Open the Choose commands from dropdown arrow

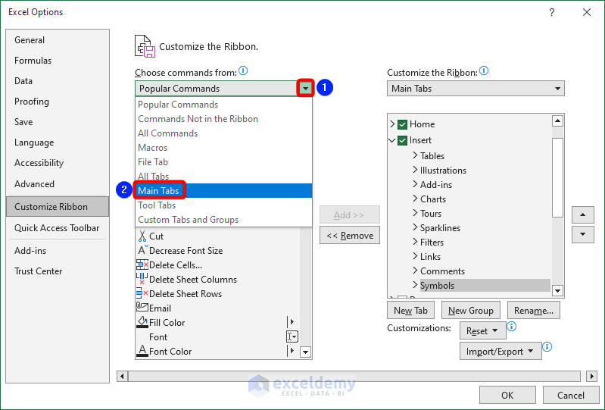pos(306,89)
